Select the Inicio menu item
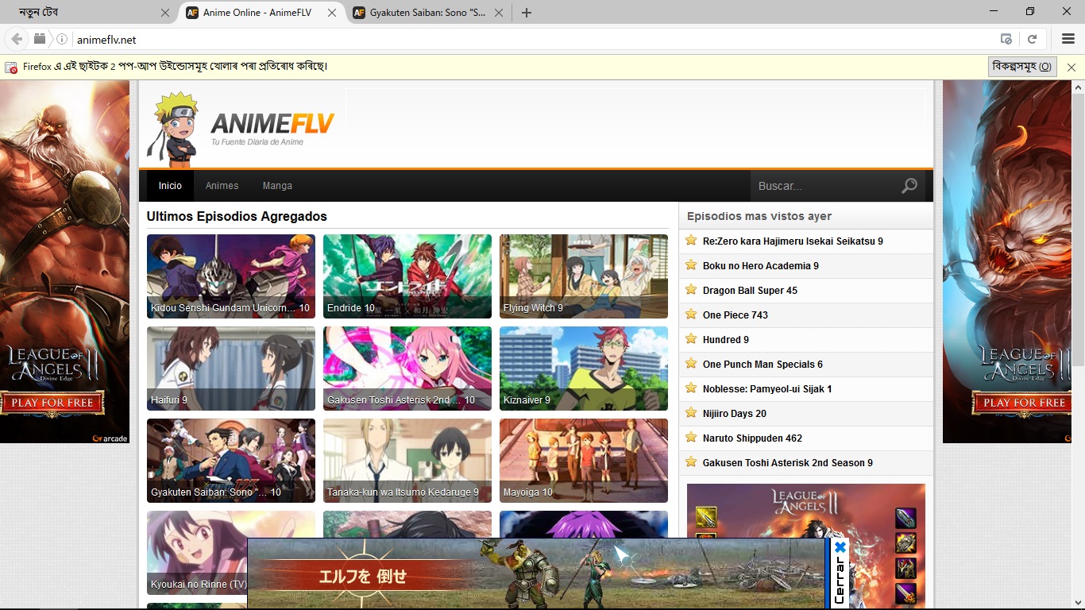The width and height of the screenshot is (1085, 610). (x=170, y=186)
